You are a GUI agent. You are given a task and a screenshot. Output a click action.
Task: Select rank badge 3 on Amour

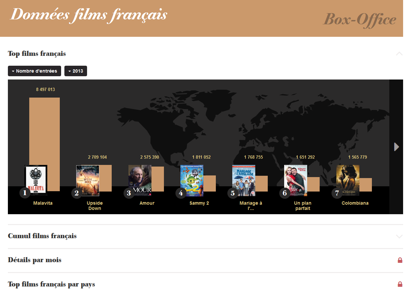click(129, 193)
